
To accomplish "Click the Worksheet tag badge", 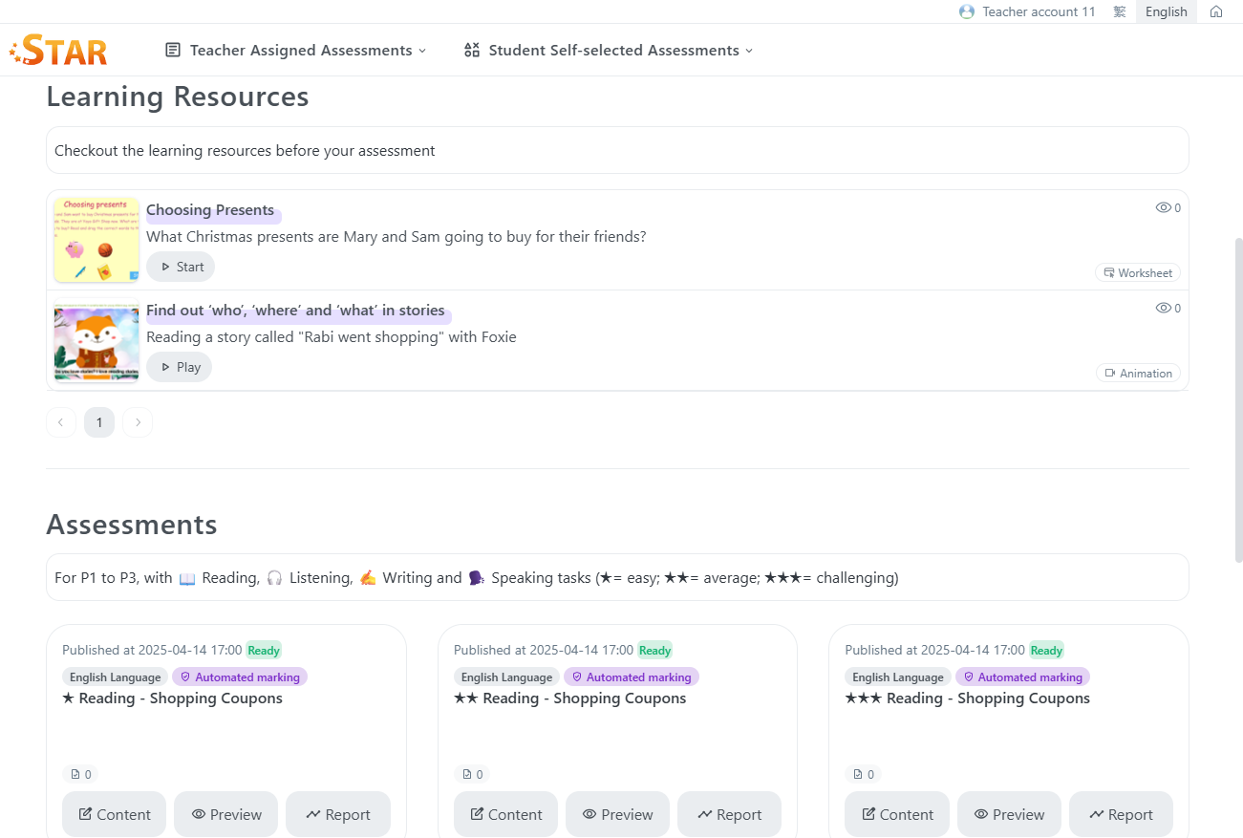I will coord(1137,272).
